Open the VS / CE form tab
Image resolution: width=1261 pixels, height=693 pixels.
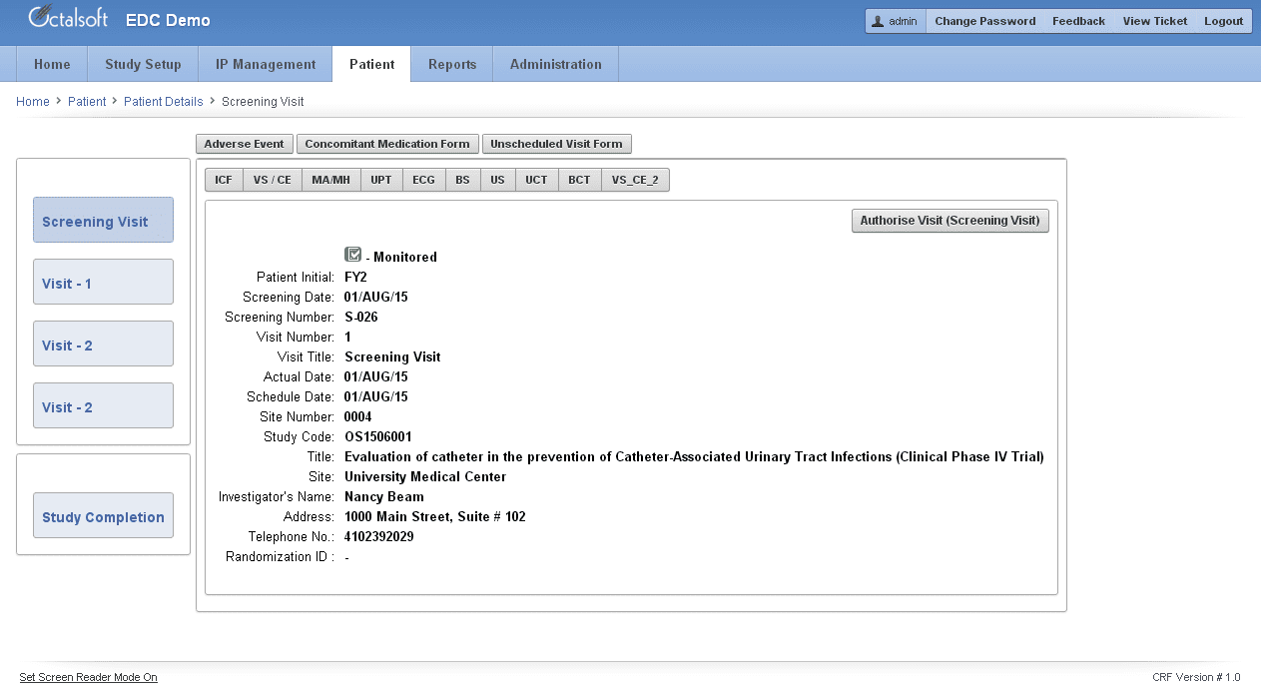(x=272, y=180)
